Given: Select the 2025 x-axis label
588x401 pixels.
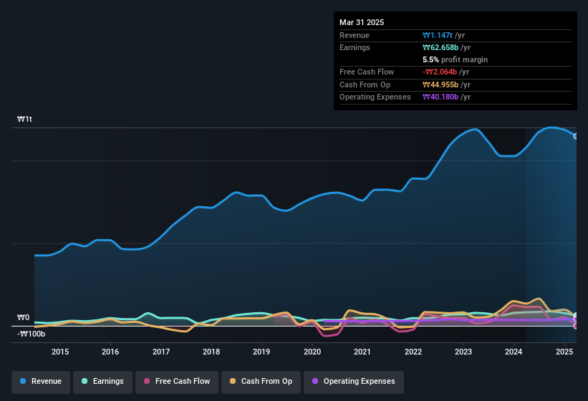Looking at the screenshot, I should pos(564,352).
